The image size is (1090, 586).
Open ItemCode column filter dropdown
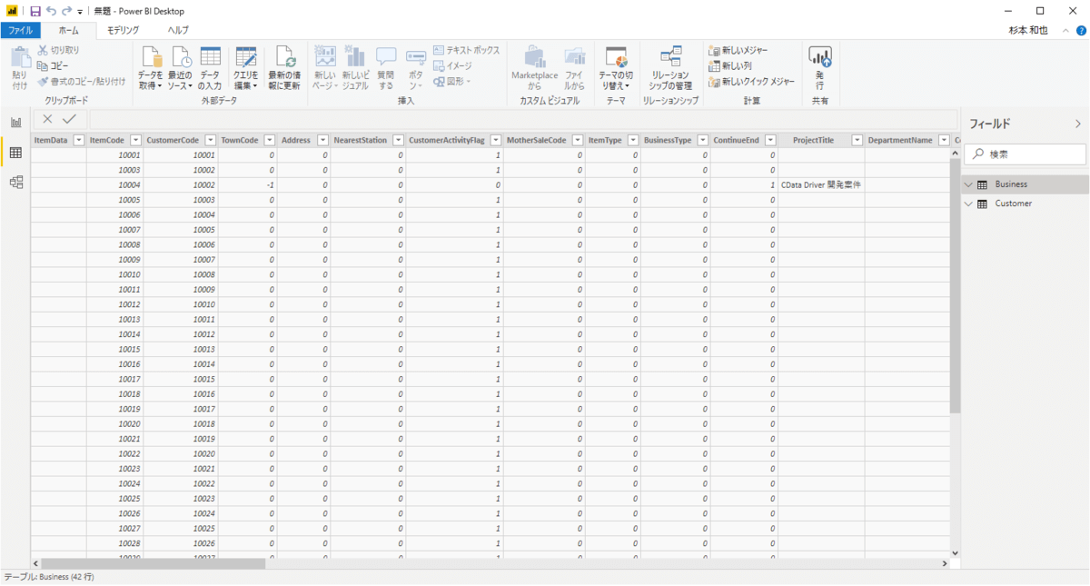(135, 140)
